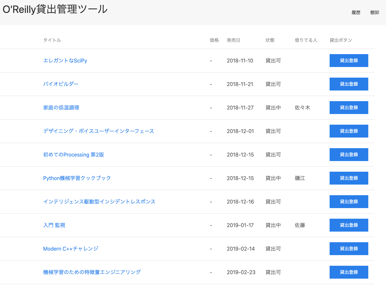Click 貸出登録 for 入門 監視
The height and width of the screenshot is (287, 386).
tap(349, 225)
